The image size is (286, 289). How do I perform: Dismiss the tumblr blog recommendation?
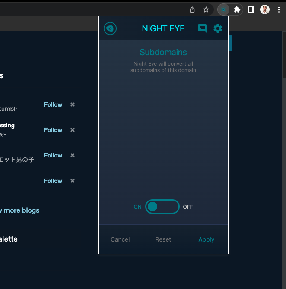coord(73,104)
